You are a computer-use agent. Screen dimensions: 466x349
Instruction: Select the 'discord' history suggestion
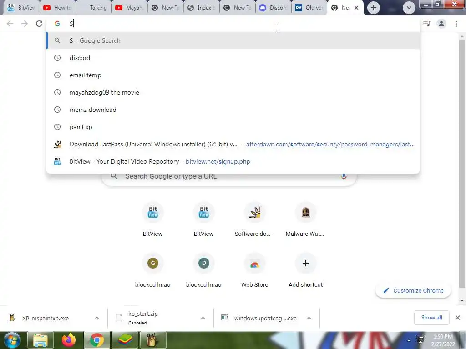pos(233,58)
